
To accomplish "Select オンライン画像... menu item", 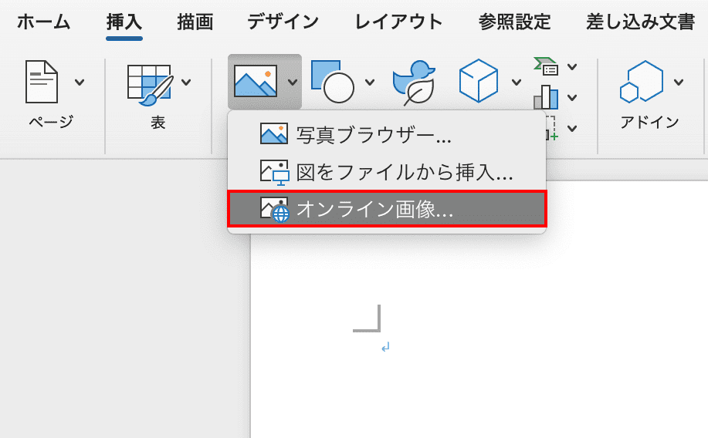I will (387, 208).
